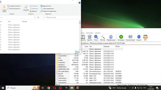Click Выделить все in Explorer ribbon
The width and height of the screenshot is (161, 90).
[x=46, y=6]
